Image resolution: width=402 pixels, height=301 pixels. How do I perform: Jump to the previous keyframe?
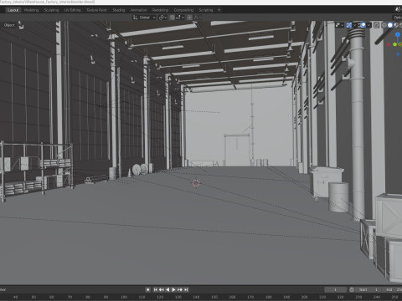(162, 289)
